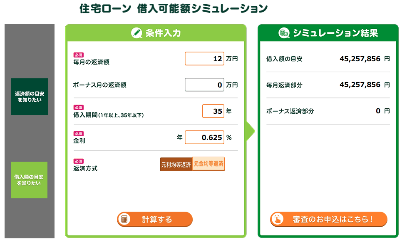Click the calculator icon on 計算する button
Image resolution: width=402 pixels, height=240 pixels.
click(124, 219)
